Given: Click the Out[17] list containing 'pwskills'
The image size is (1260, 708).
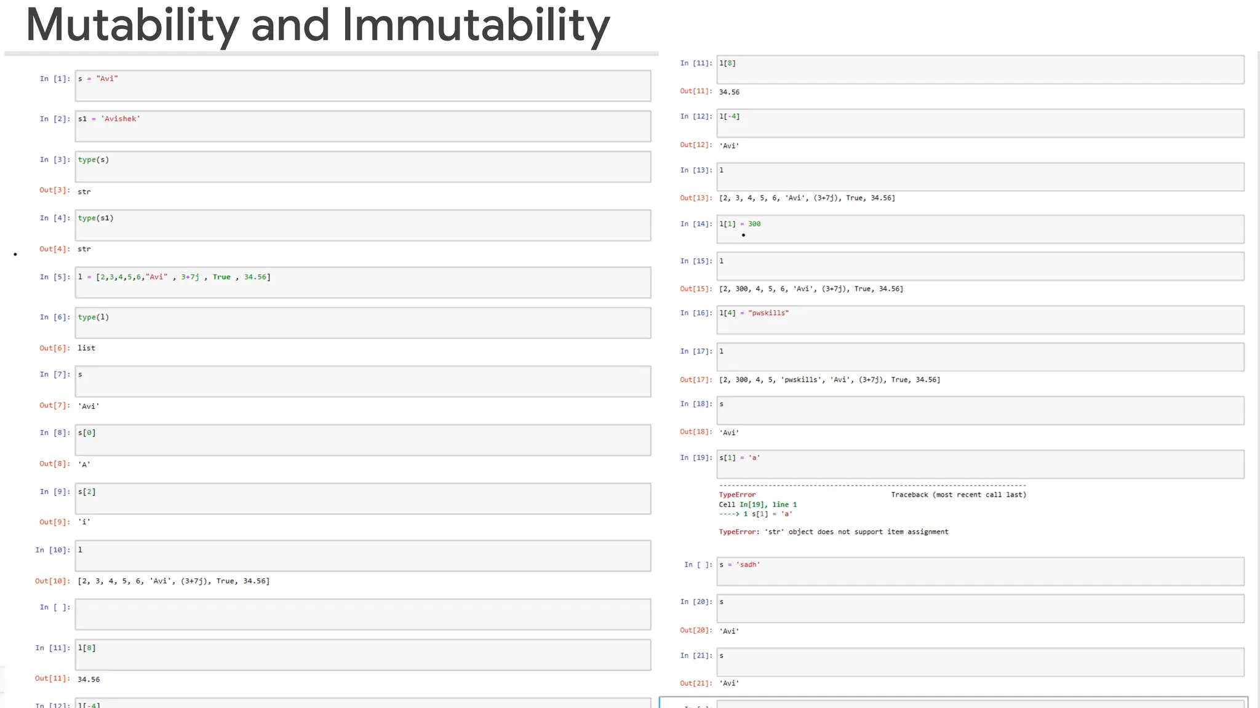Looking at the screenshot, I should click(x=829, y=380).
